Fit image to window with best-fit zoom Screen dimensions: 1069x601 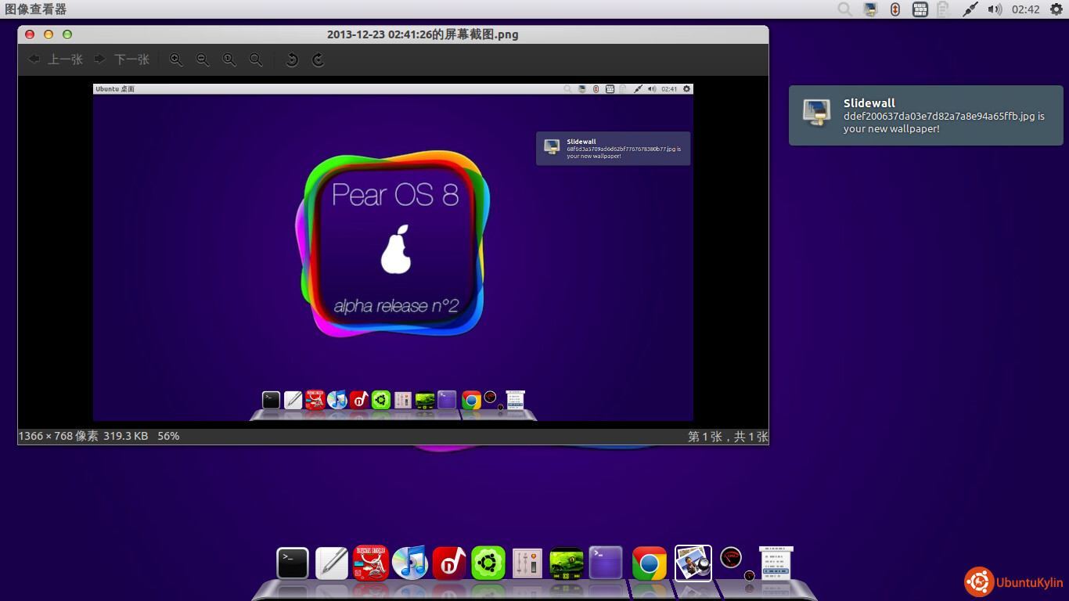pyautogui.click(x=256, y=59)
